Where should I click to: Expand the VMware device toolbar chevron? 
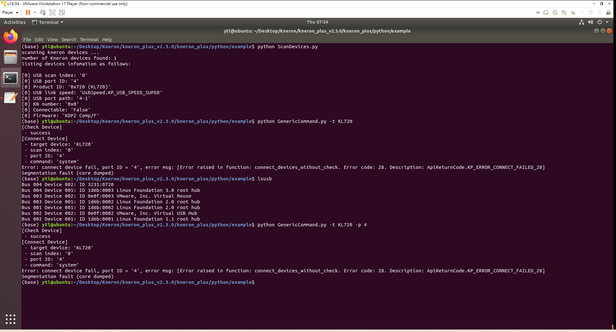538,12
